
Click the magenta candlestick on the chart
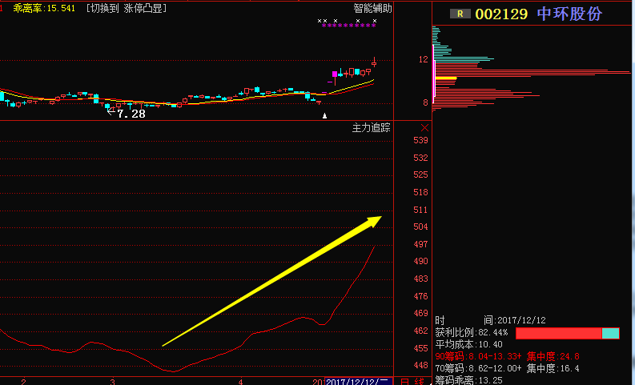[334, 74]
